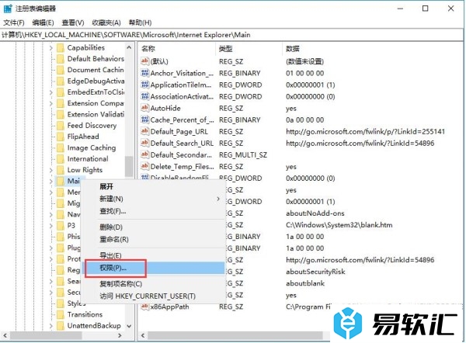Click DWORD icon of ApplicationTileIm value
This screenshot has height=343, width=466.
pyautogui.click(x=144, y=85)
